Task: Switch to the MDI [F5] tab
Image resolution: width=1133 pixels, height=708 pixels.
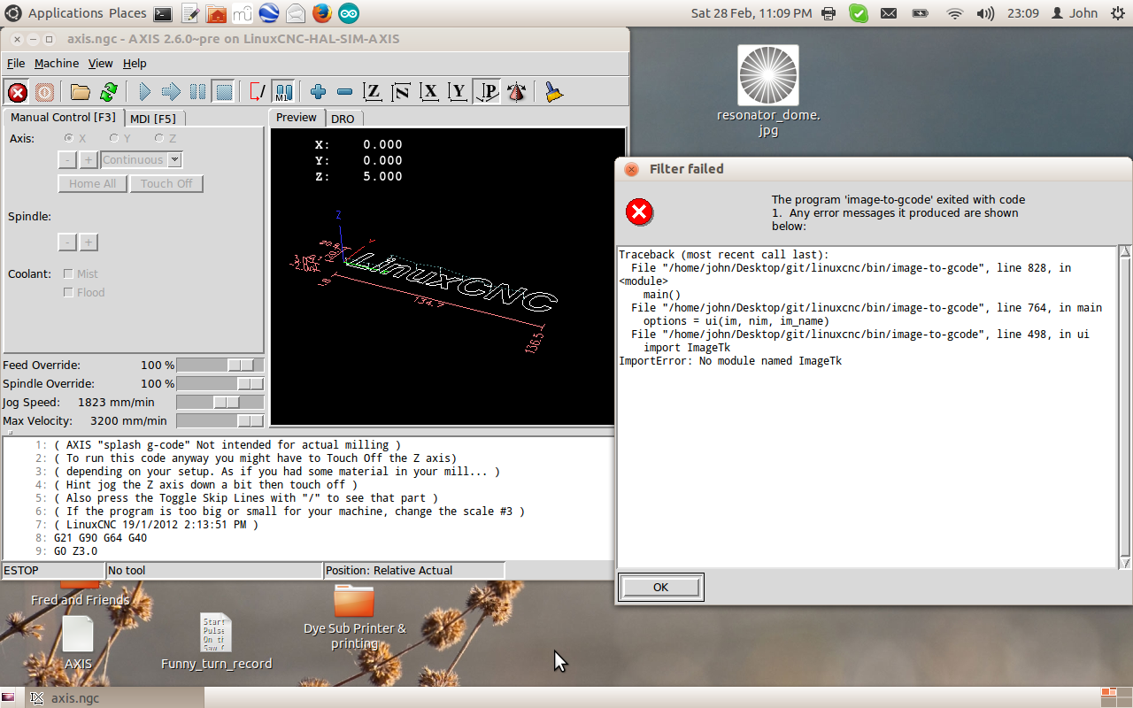Action: coord(153,119)
